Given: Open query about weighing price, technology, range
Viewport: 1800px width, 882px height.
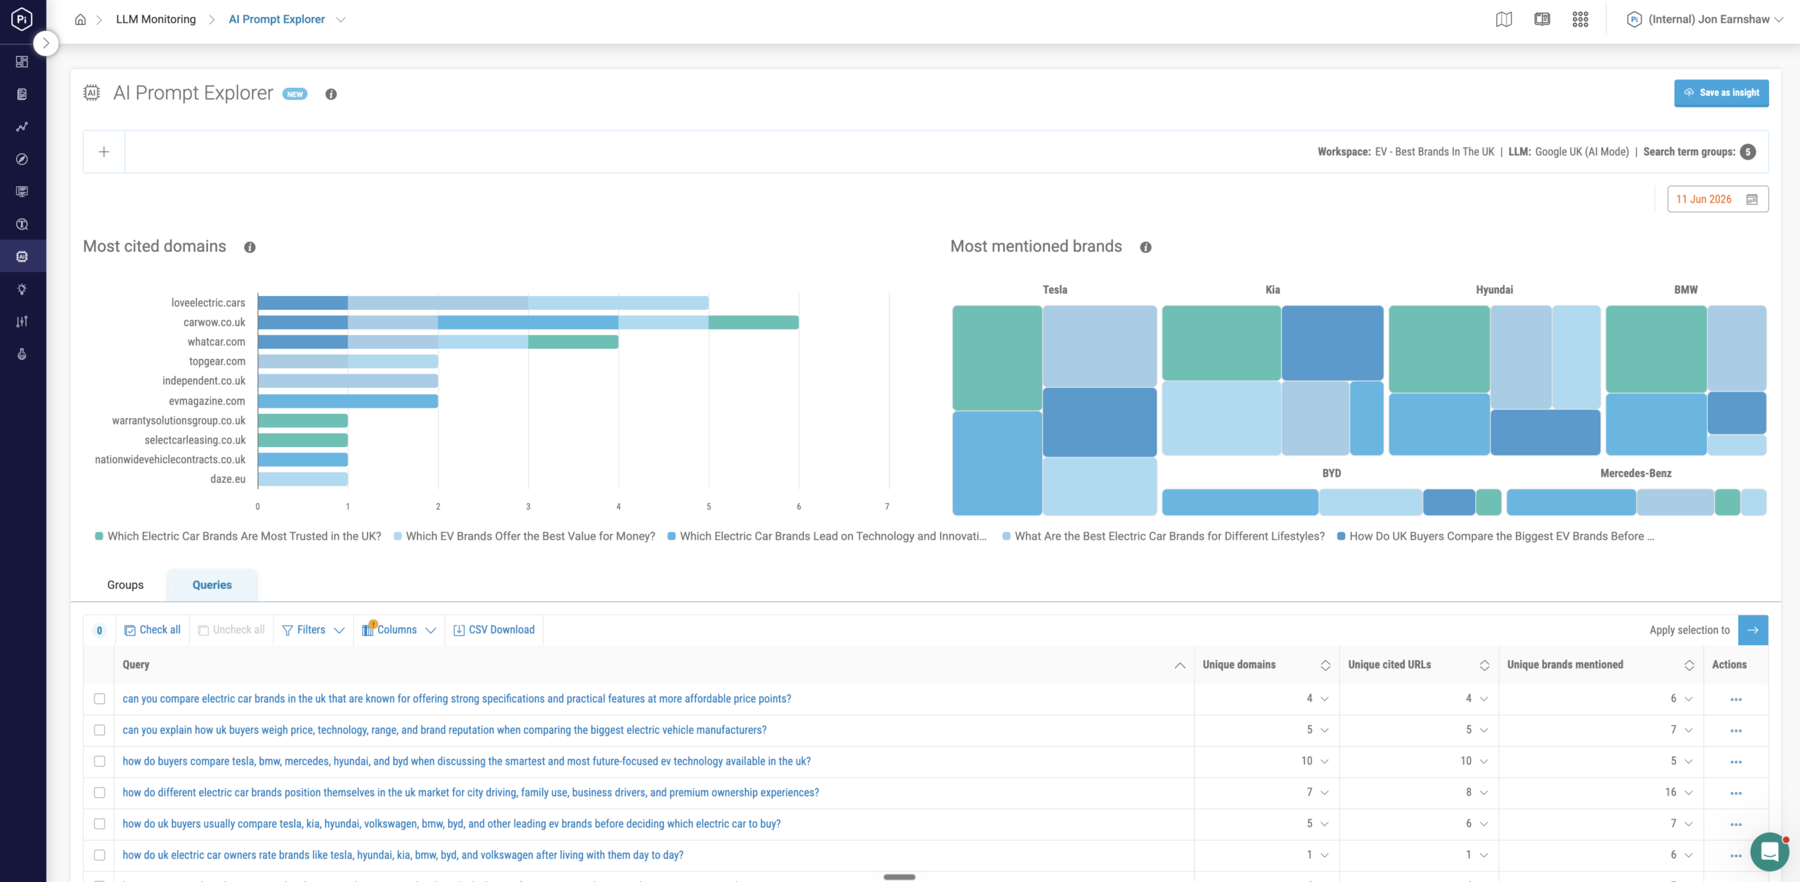Looking at the screenshot, I should (x=444, y=730).
